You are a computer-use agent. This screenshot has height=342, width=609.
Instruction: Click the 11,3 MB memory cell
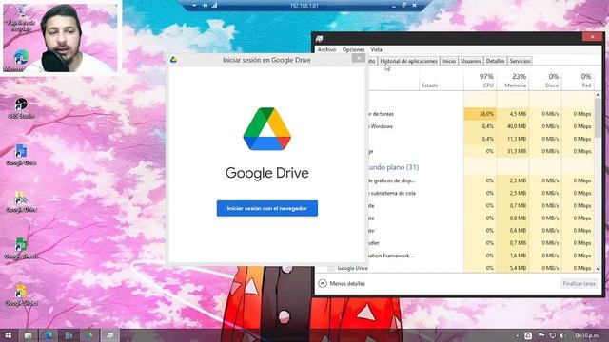point(513,139)
